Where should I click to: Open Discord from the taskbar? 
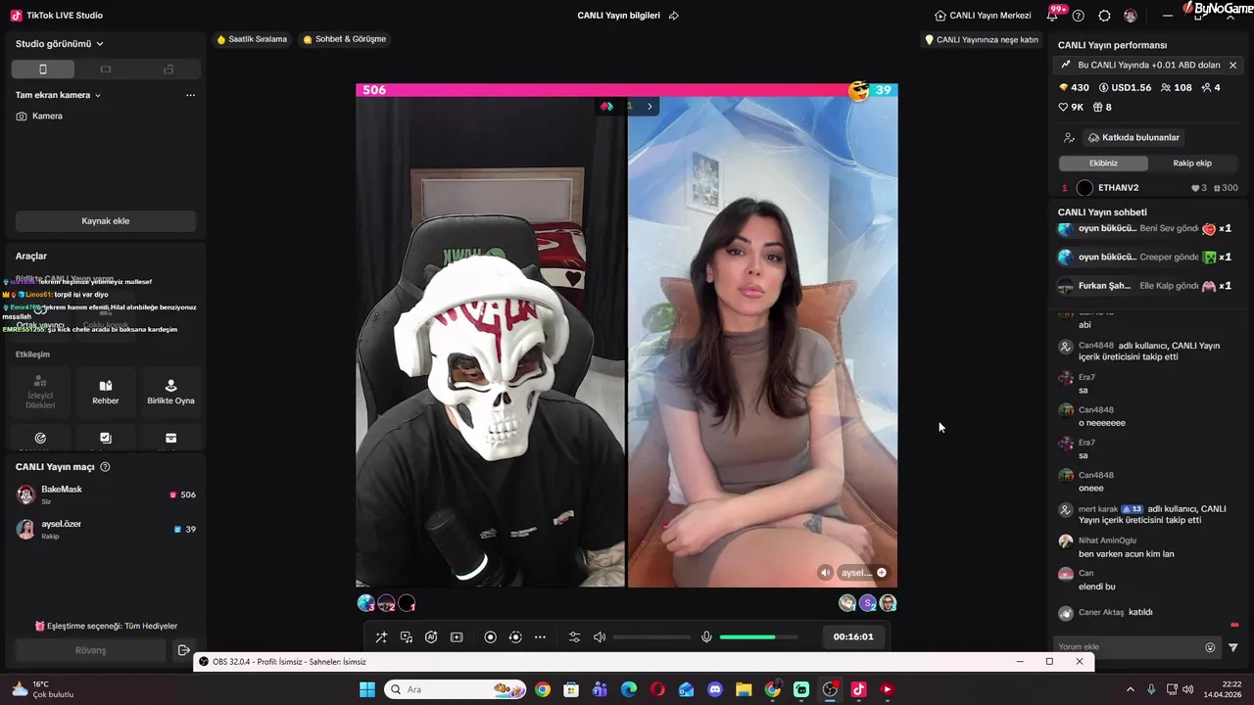point(715,689)
